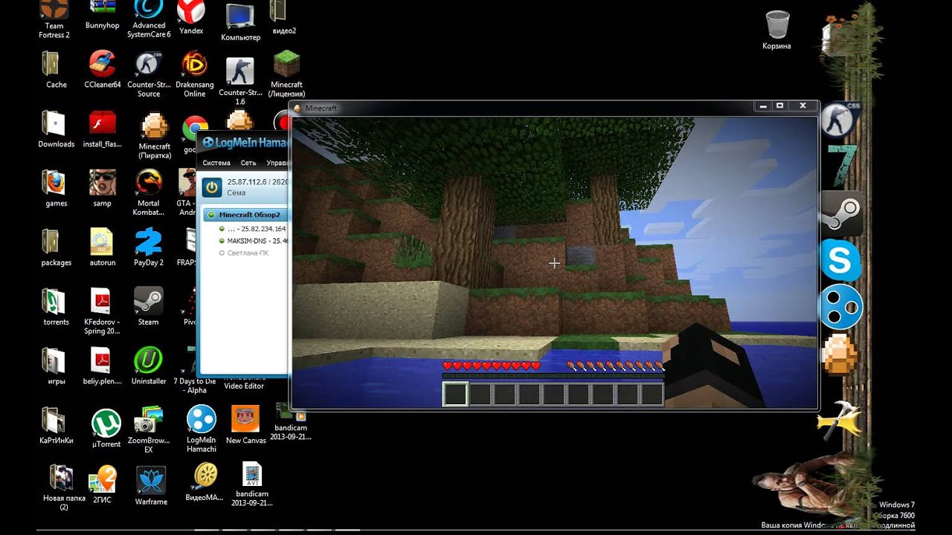The height and width of the screenshot is (535, 952).
Task: Maximize the Minecraft window
Action: click(x=779, y=106)
